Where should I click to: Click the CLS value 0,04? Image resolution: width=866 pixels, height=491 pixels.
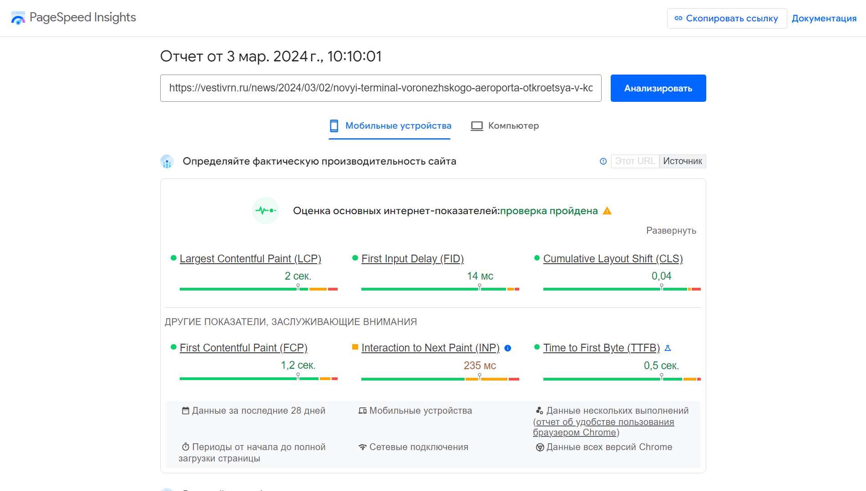point(661,276)
